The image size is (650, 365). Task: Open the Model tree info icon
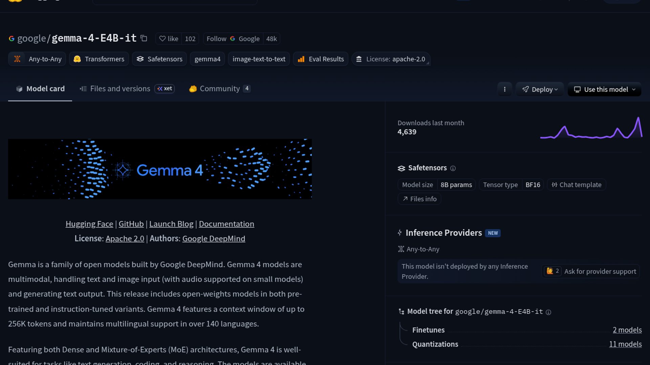(x=548, y=312)
